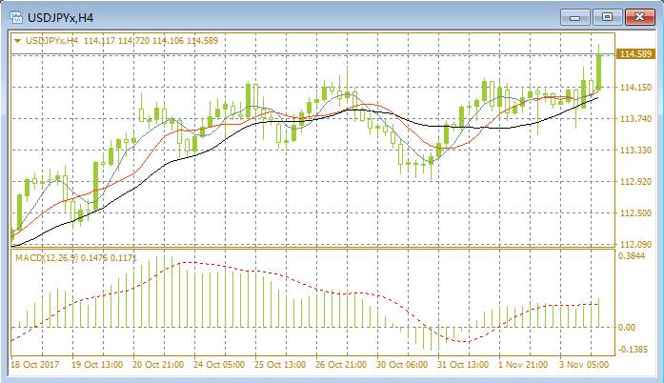Viewport: 664px width, 383px height.
Task: Click the 113.740 price axis label
Action: pos(635,119)
